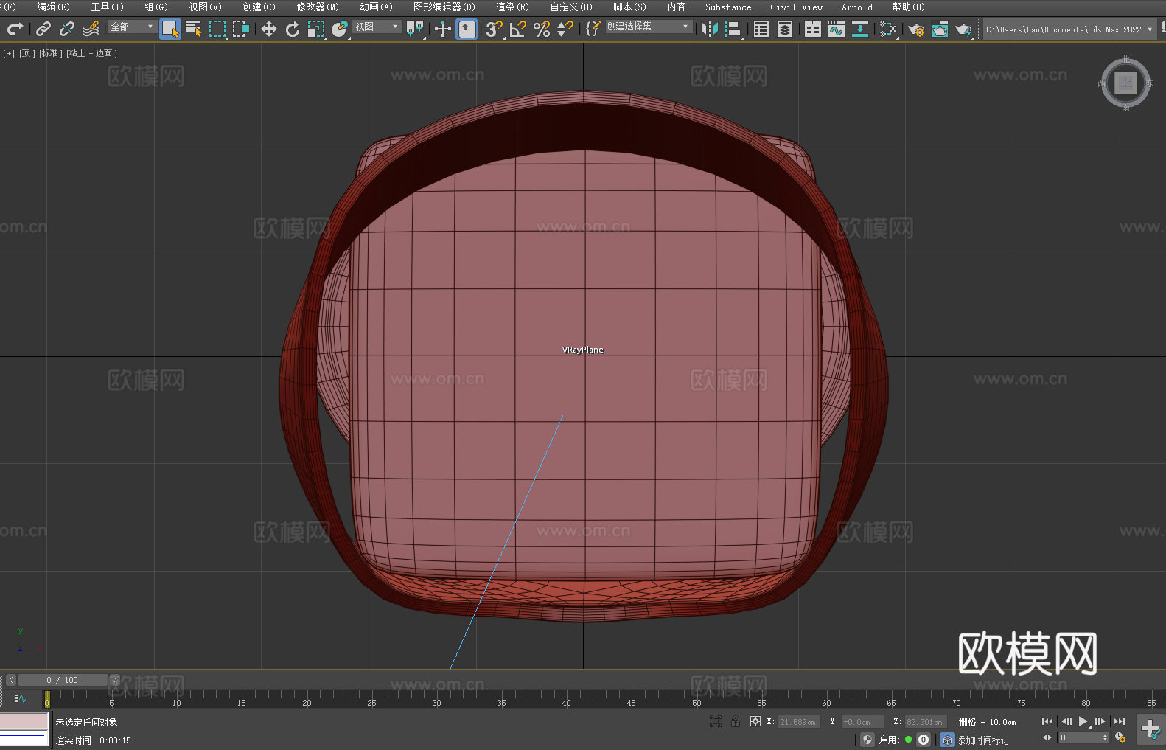The height and width of the screenshot is (750, 1166).
Task: Toggle the Spinner Snap button
Action: 565,29
